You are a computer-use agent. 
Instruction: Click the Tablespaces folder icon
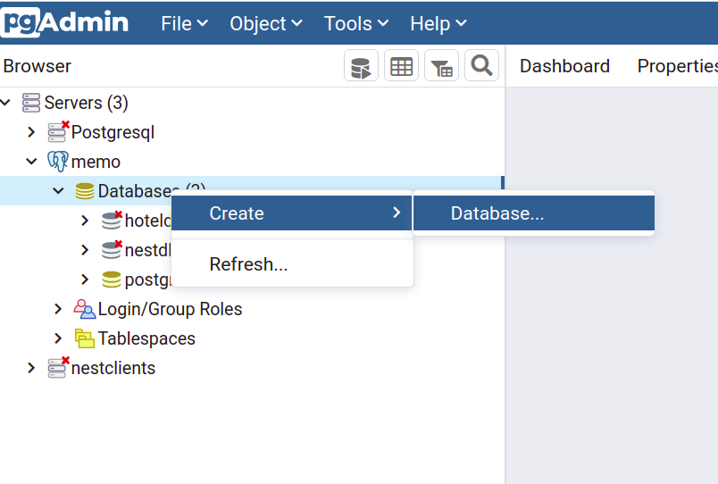[x=85, y=338]
